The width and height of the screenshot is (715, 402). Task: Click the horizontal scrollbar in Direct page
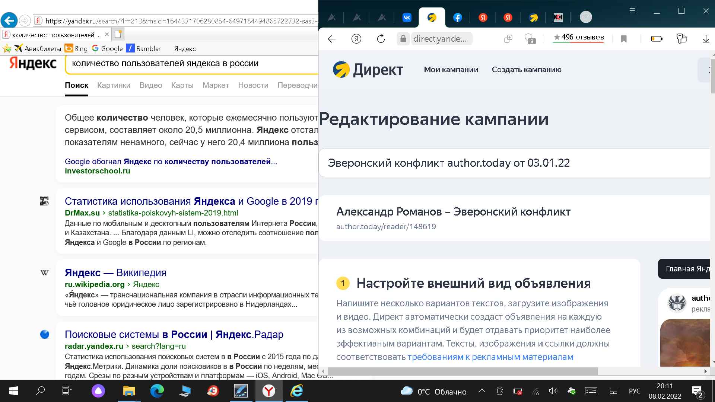(462, 371)
